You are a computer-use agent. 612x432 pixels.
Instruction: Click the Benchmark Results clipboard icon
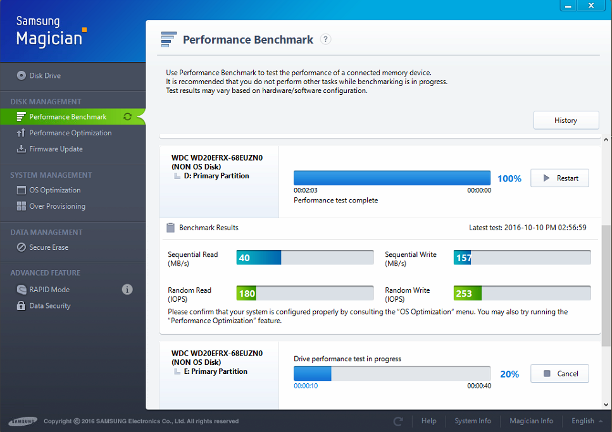coord(171,228)
